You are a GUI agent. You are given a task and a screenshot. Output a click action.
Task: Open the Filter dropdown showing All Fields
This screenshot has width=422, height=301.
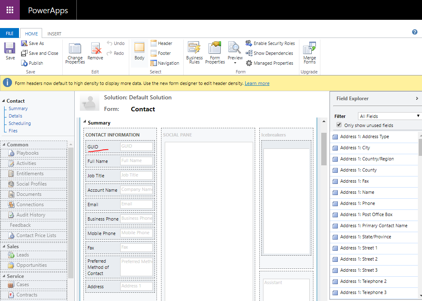coord(389,116)
